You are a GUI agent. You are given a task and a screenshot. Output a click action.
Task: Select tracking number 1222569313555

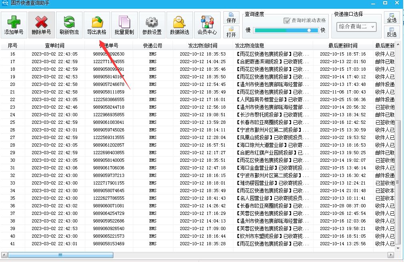point(109,137)
